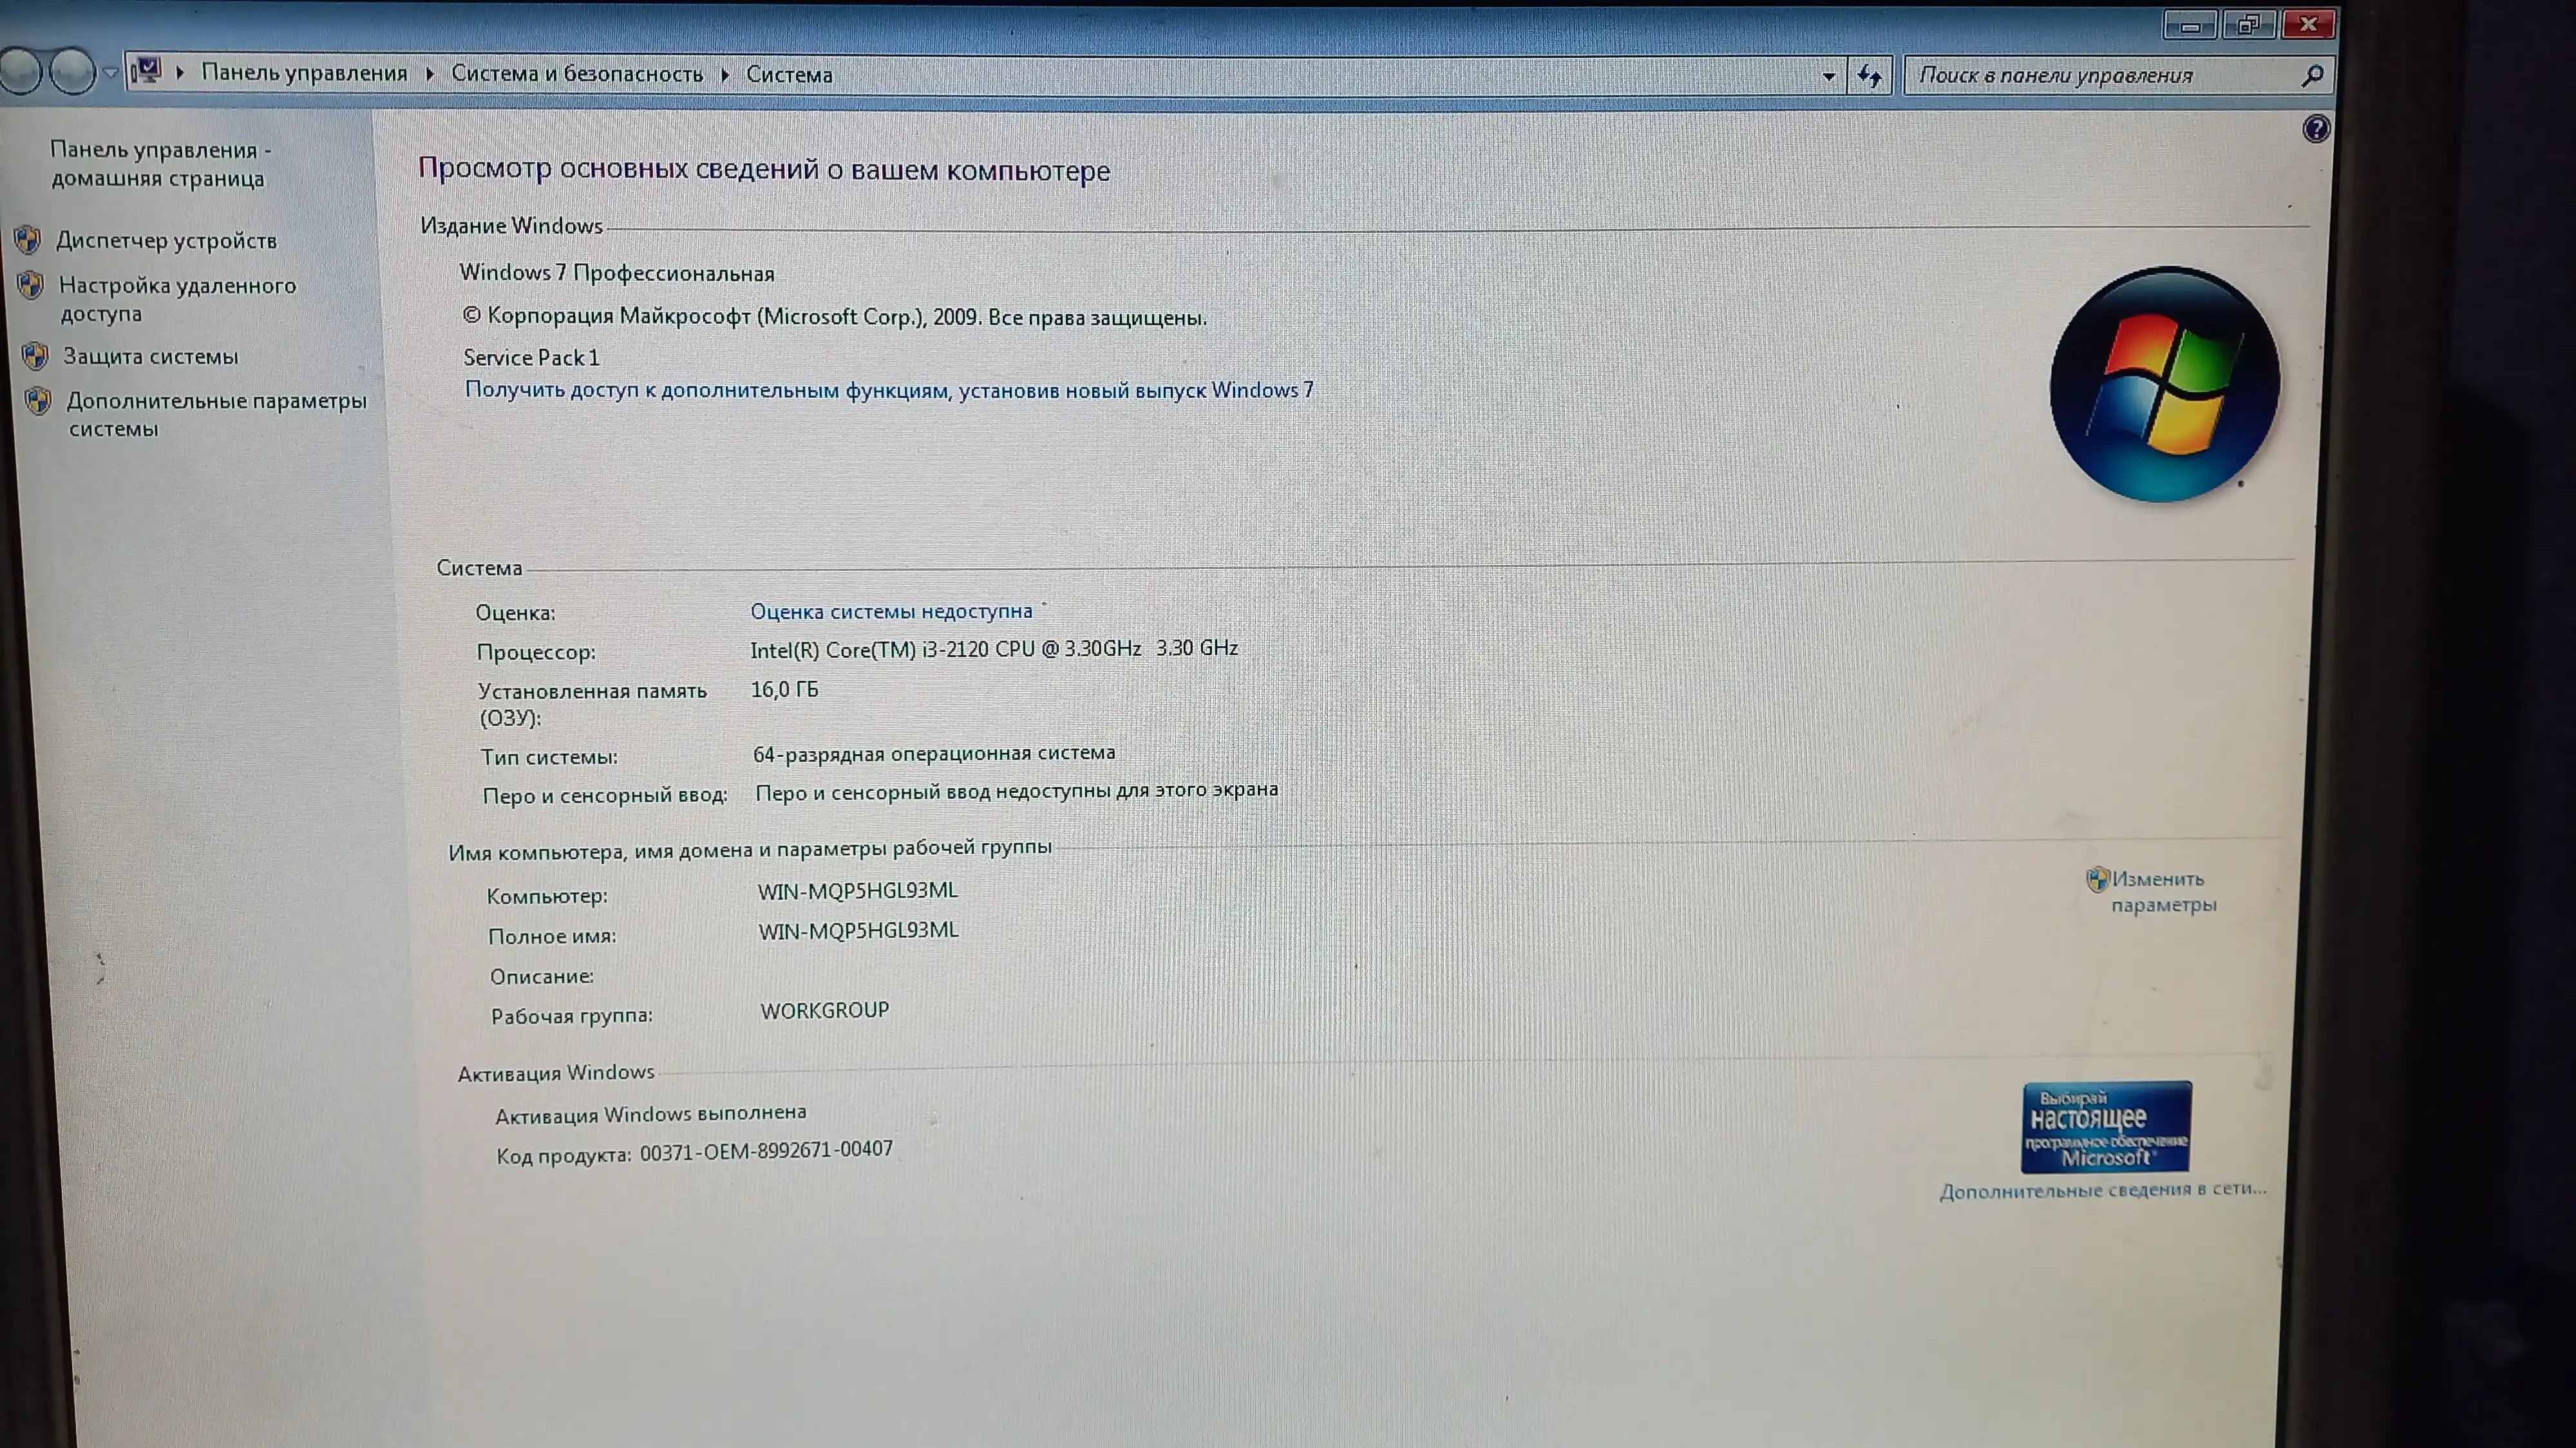2576x1448 pixels.
Task: Select processor text Intel Core i3-2120
Action: 994,649
